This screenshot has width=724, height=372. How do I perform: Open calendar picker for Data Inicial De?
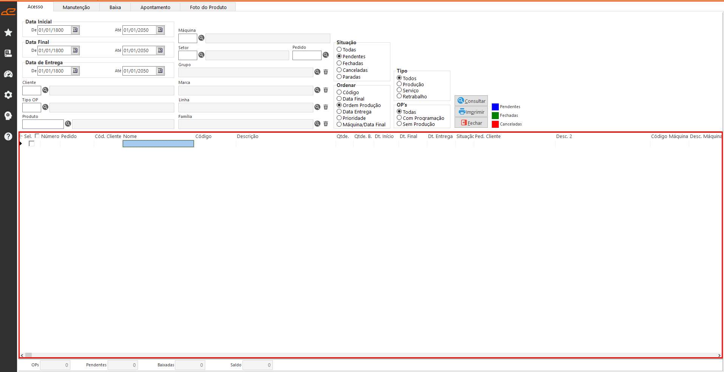[x=75, y=30]
